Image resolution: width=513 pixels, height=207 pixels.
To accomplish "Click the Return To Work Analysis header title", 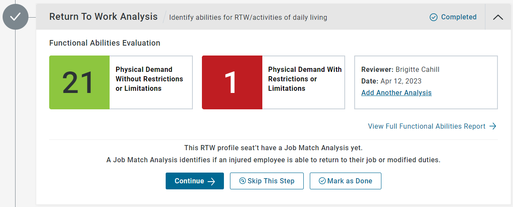I will 104,17.
